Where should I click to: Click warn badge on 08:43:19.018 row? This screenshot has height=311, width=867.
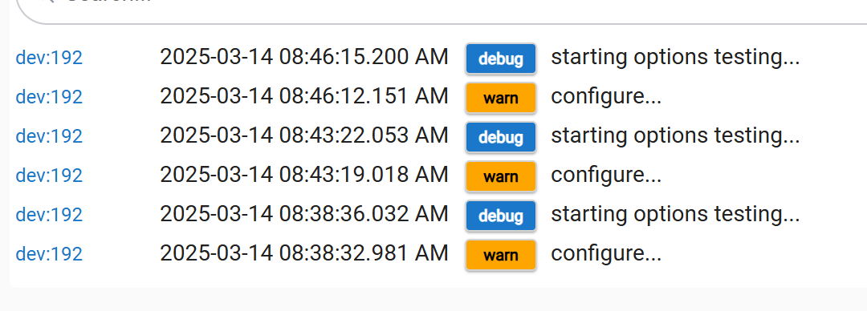tap(501, 176)
